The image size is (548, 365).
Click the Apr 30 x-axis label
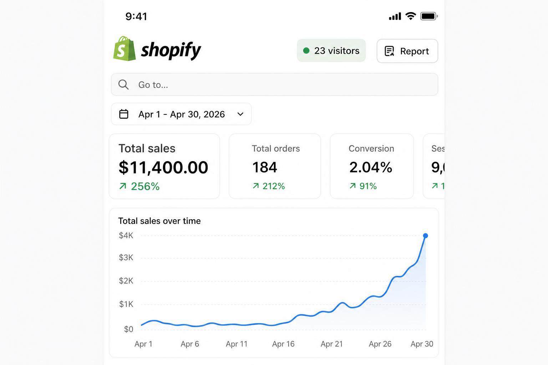click(422, 344)
